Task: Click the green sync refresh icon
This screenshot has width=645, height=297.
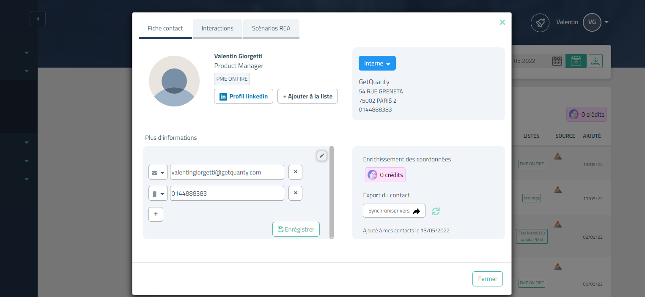Action: point(436,211)
